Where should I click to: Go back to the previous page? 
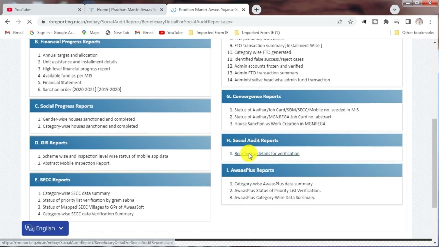click(x=8, y=22)
